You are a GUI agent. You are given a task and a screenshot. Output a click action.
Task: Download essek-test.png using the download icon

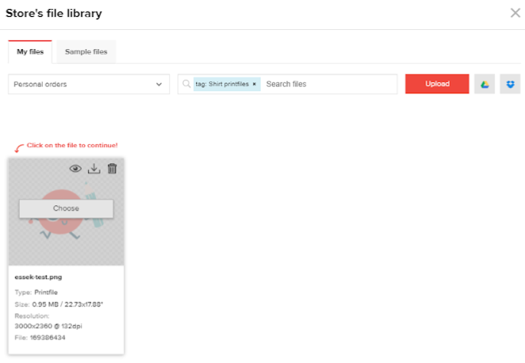(x=94, y=168)
